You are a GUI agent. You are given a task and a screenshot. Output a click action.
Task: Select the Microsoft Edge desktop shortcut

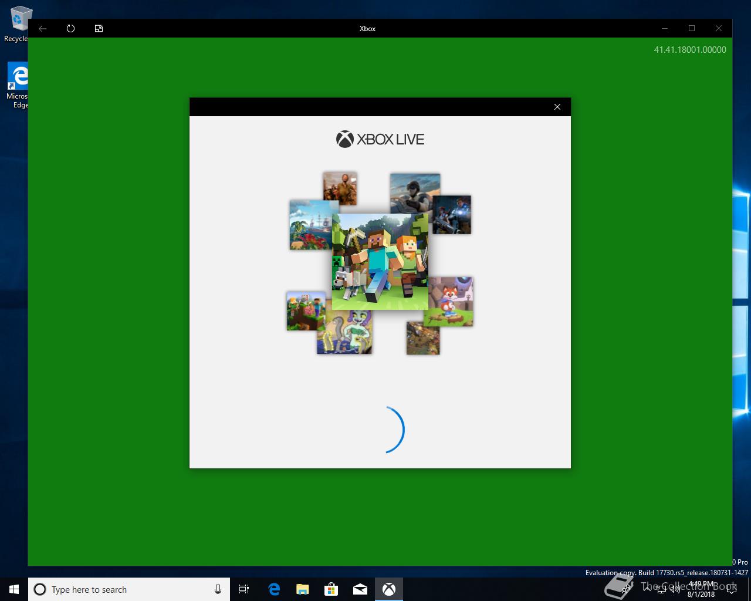point(18,86)
